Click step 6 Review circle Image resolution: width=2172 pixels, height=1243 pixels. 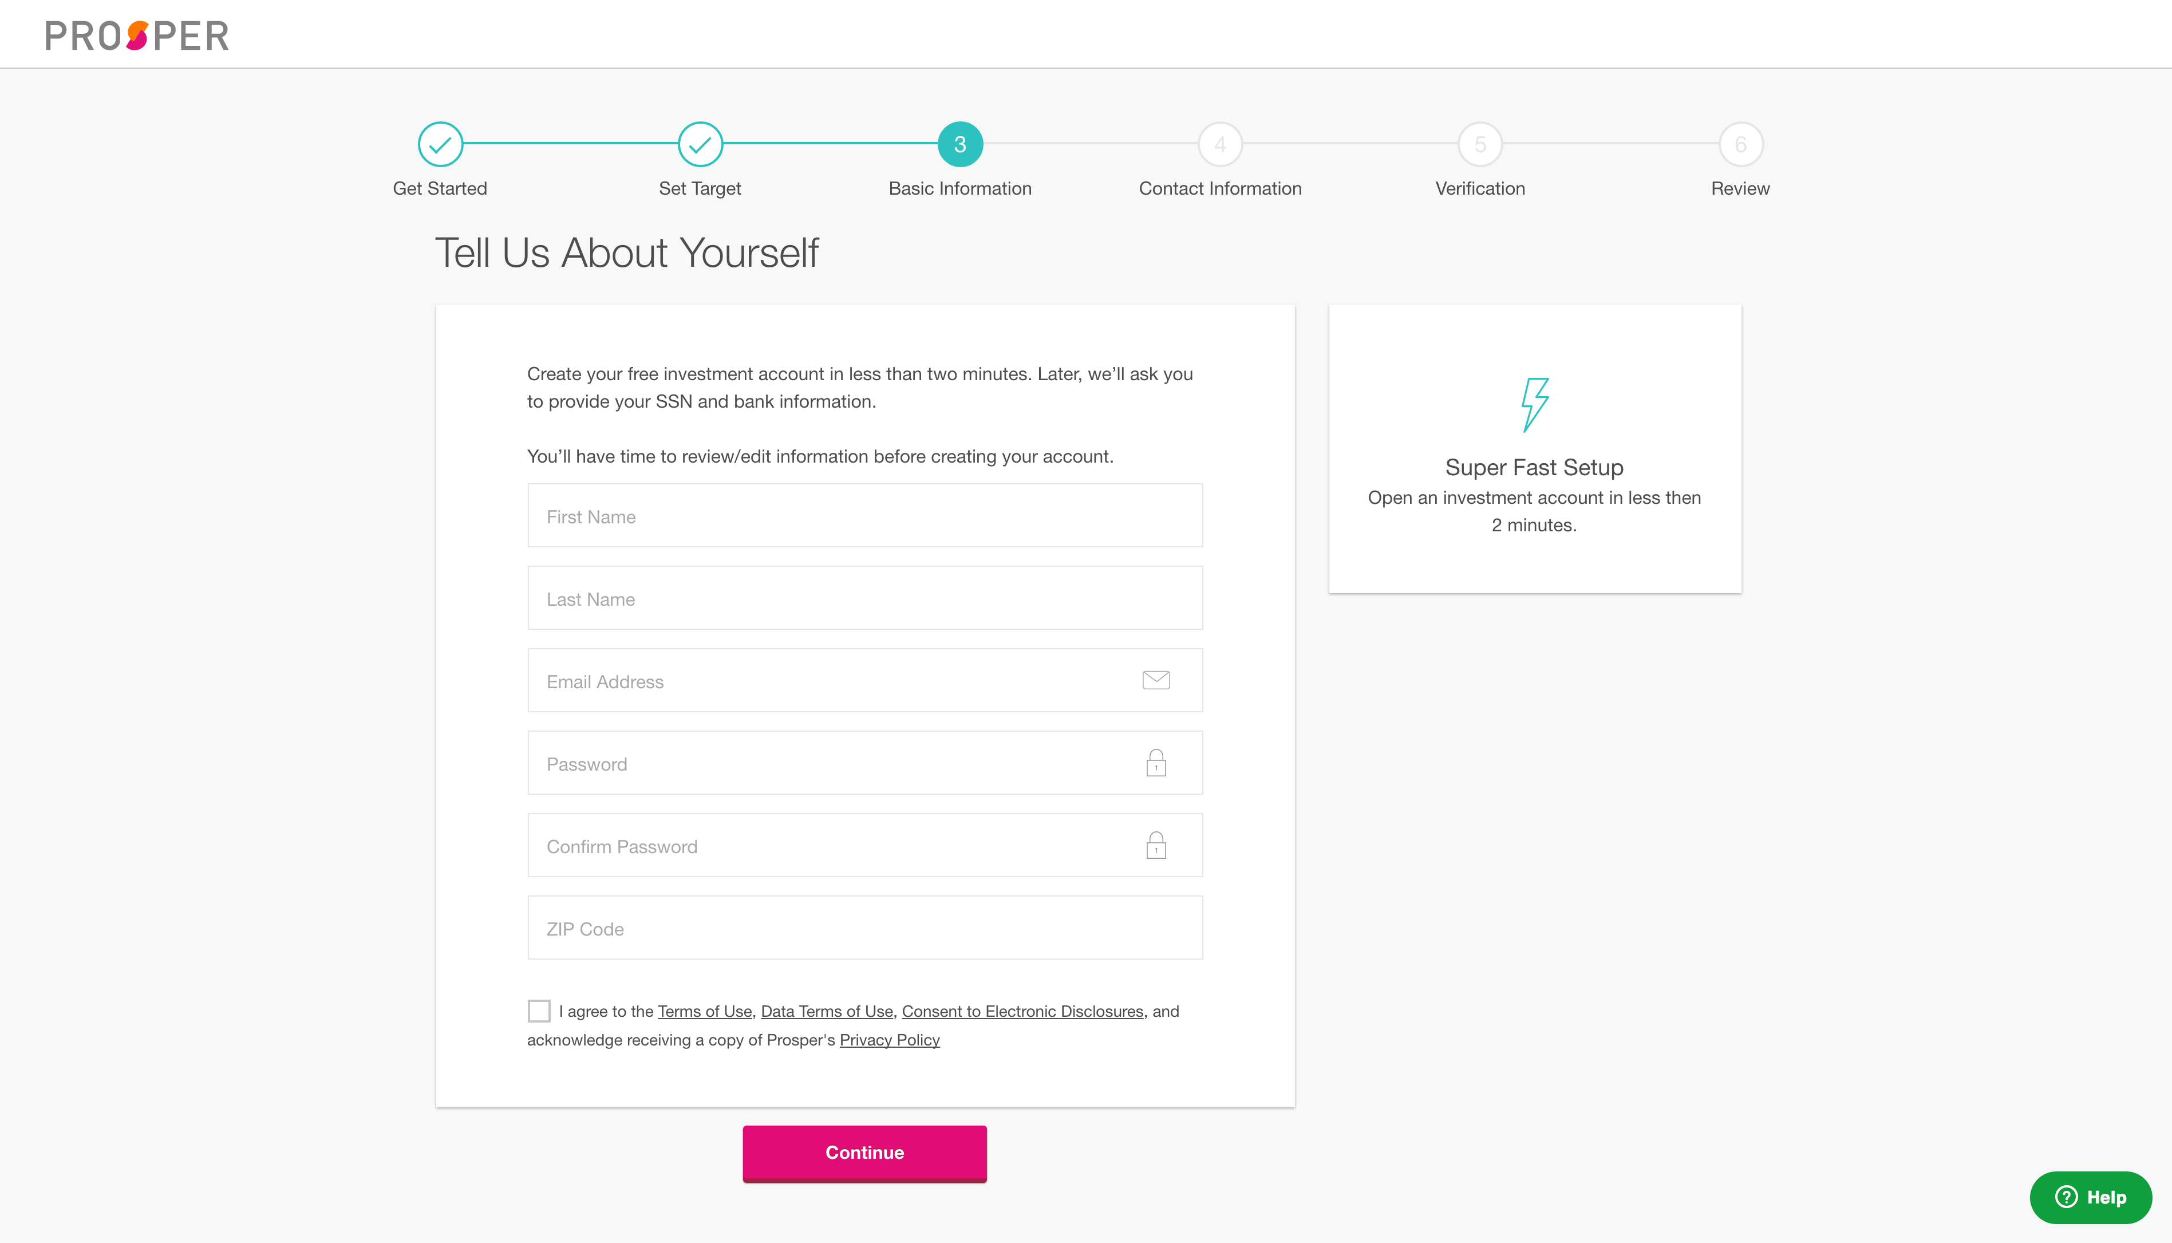[x=1740, y=144]
